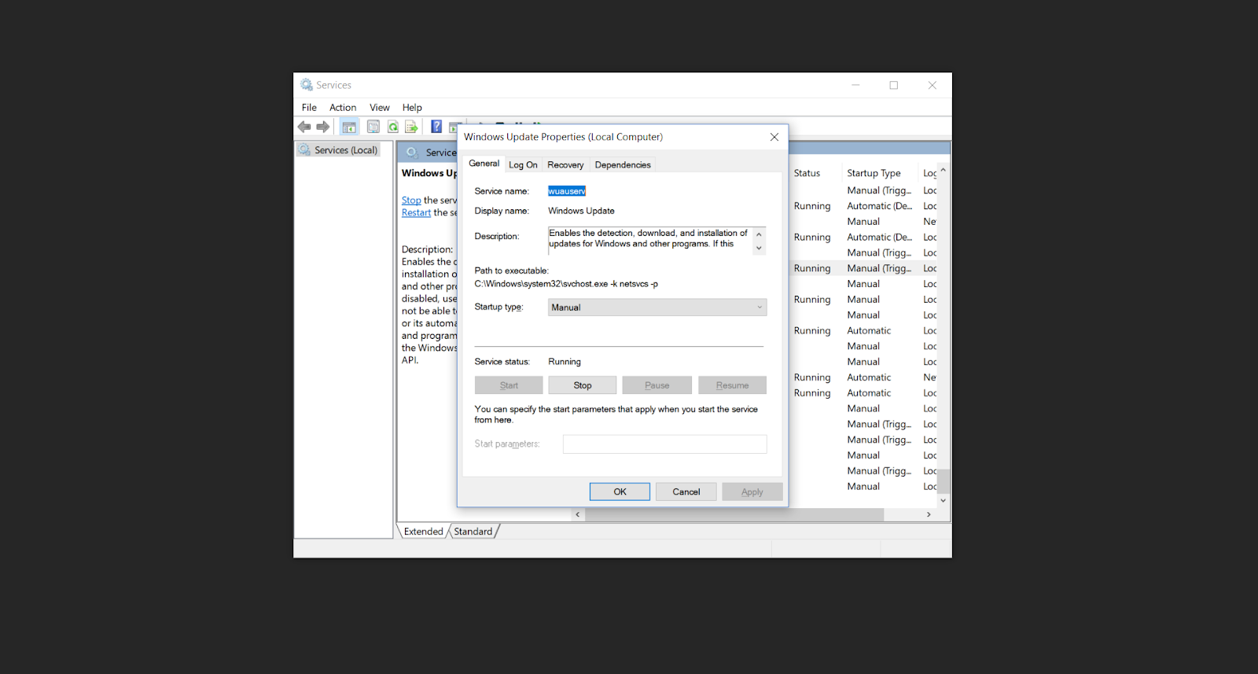Click Manual (Trigg... in the highlighted list row
Viewport: 1258px width, 674px height.
(879, 268)
